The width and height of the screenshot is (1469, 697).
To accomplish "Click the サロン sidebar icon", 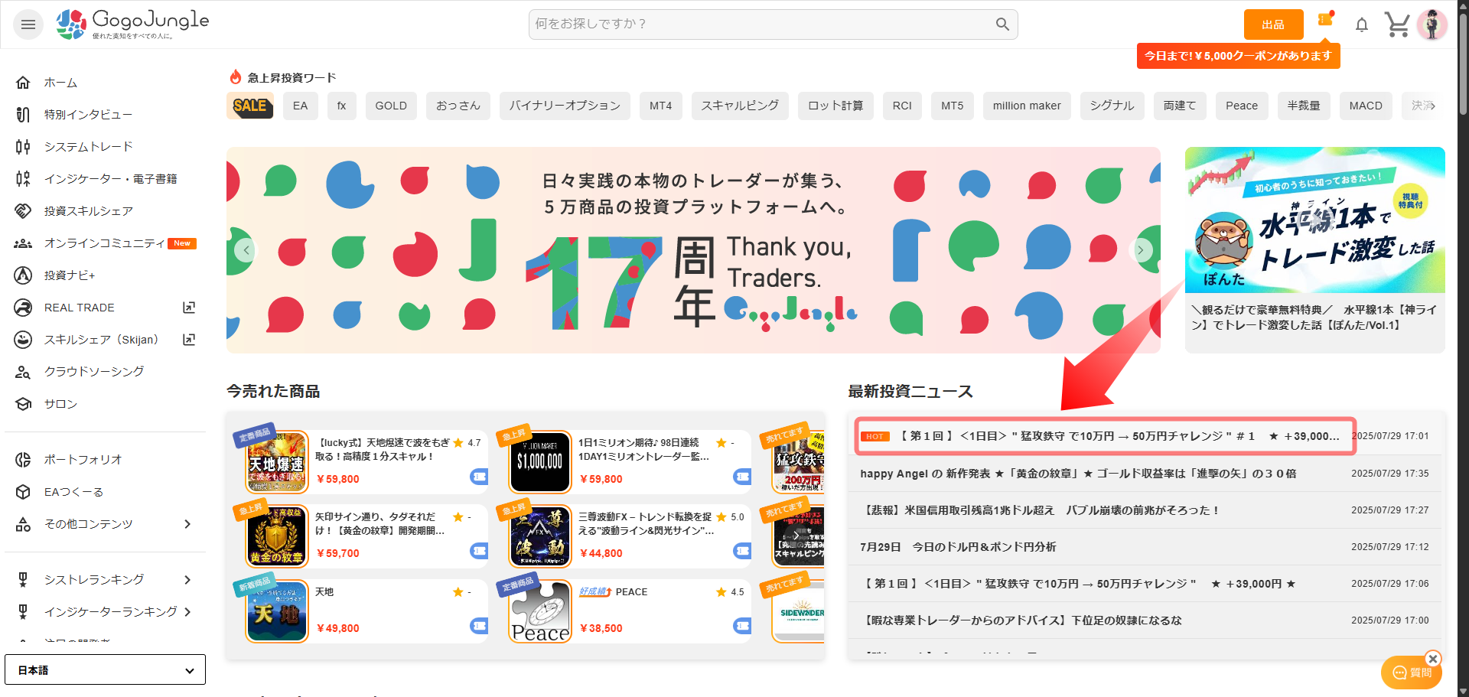I will [24, 404].
